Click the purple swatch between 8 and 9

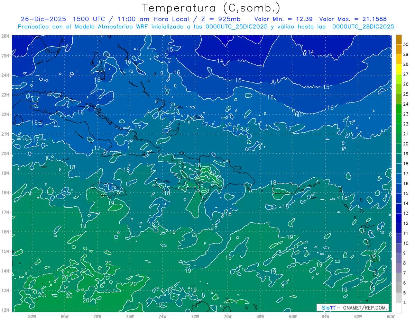click(399, 258)
